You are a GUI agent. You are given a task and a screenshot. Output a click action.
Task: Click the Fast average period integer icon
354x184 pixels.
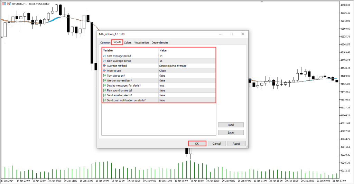(104, 56)
